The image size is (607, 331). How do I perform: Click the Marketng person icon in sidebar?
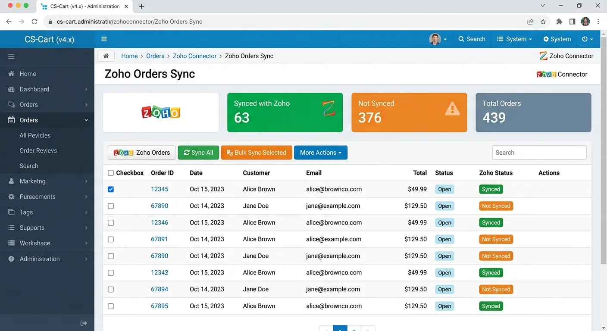click(x=11, y=181)
